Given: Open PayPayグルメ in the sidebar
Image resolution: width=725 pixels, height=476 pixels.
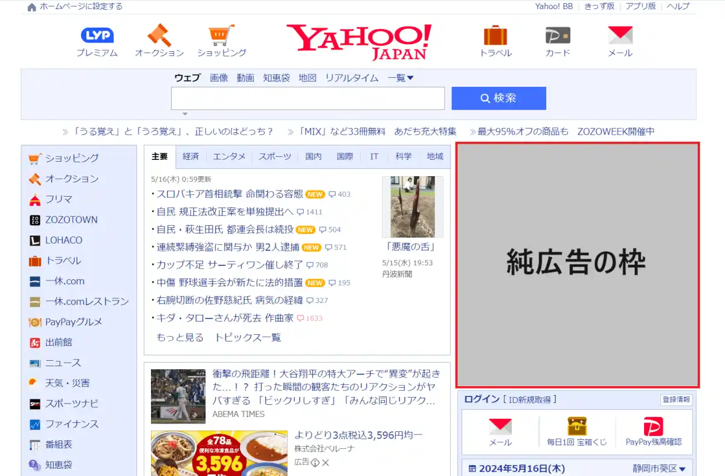Looking at the screenshot, I should (x=74, y=322).
